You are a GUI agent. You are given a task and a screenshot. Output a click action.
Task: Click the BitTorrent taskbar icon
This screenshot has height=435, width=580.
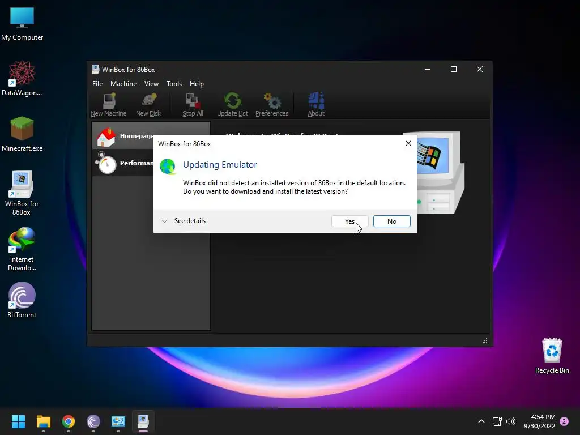pyautogui.click(x=93, y=421)
